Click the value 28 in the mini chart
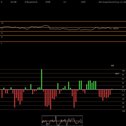The width and height of the screenshot is (126, 126). pyautogui.click(x=81, y=122)
